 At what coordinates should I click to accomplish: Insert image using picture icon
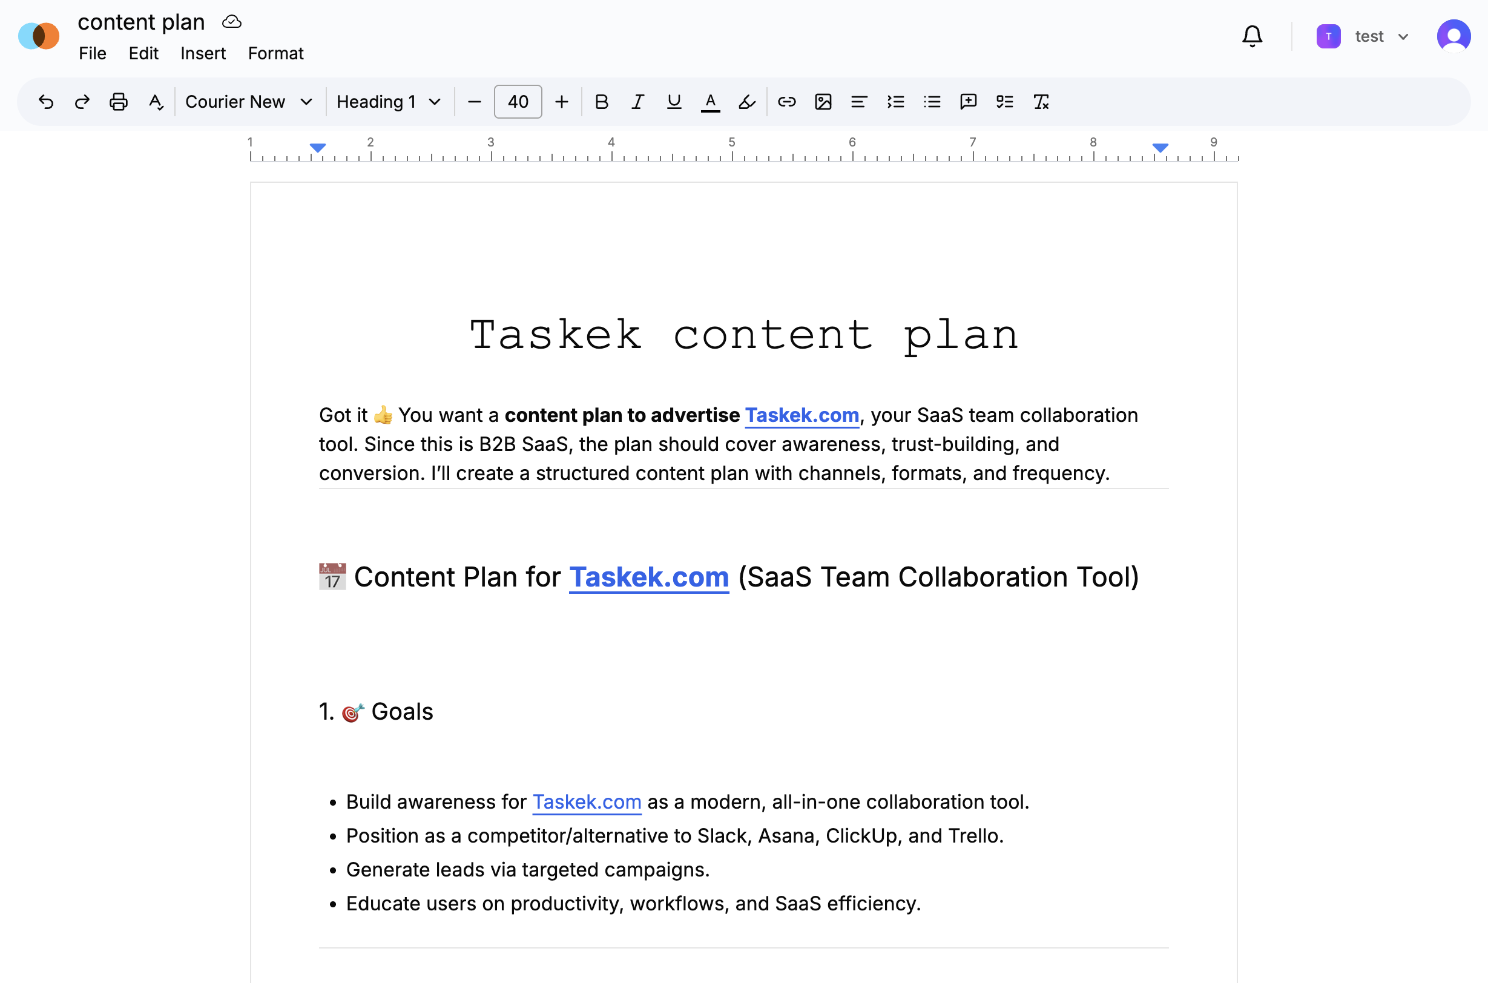point(823,102)
